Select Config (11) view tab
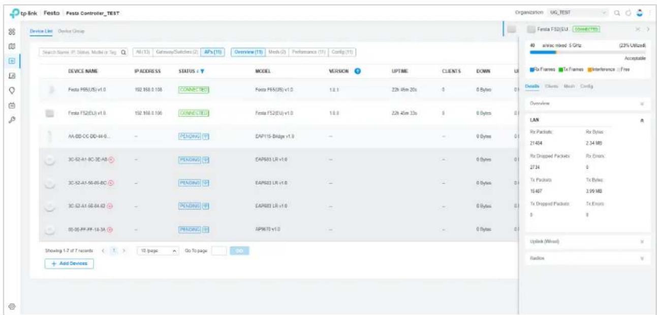The height and width of the screenshot is (315, 657). 343,52
